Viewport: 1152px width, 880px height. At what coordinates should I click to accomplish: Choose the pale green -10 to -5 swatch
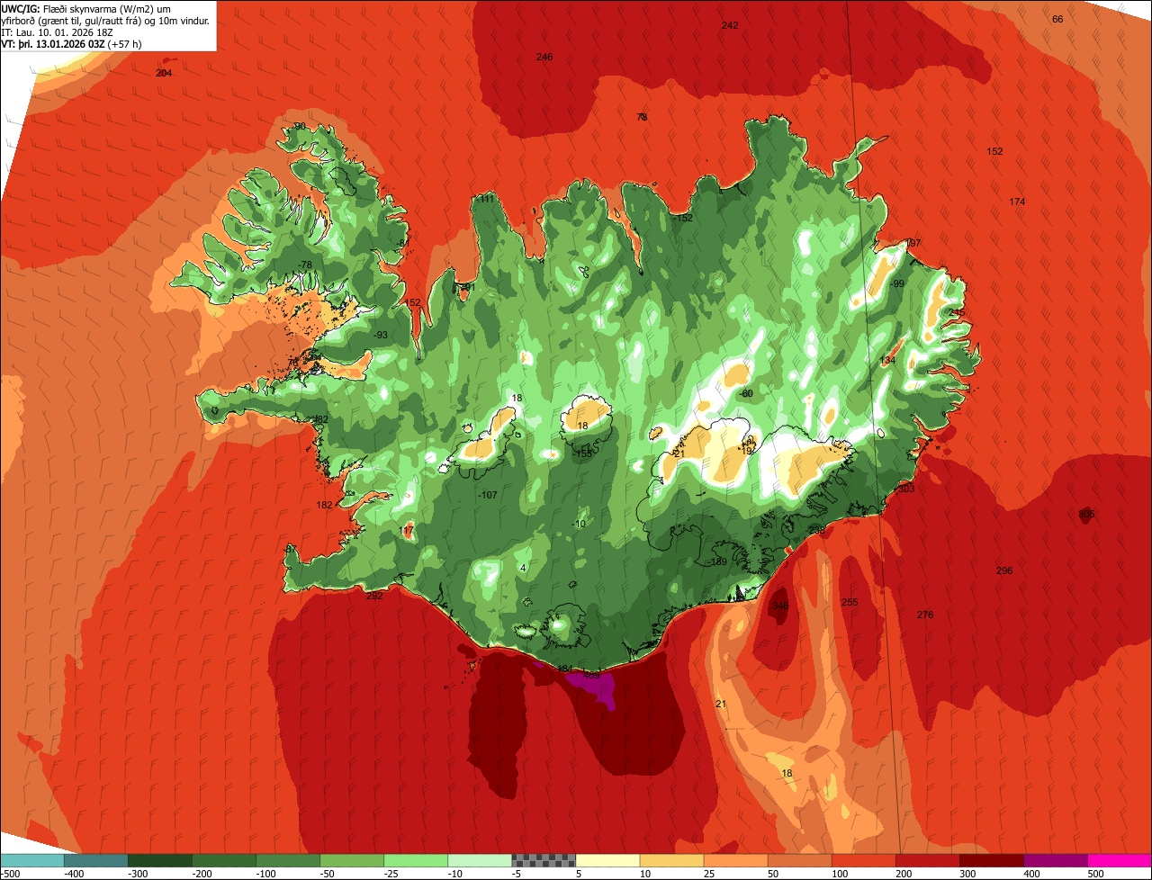[479, 860]
